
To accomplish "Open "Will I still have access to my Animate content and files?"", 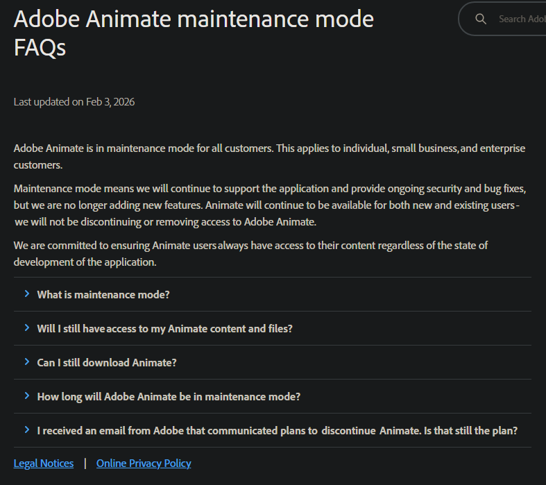I will tap(164, 329).
